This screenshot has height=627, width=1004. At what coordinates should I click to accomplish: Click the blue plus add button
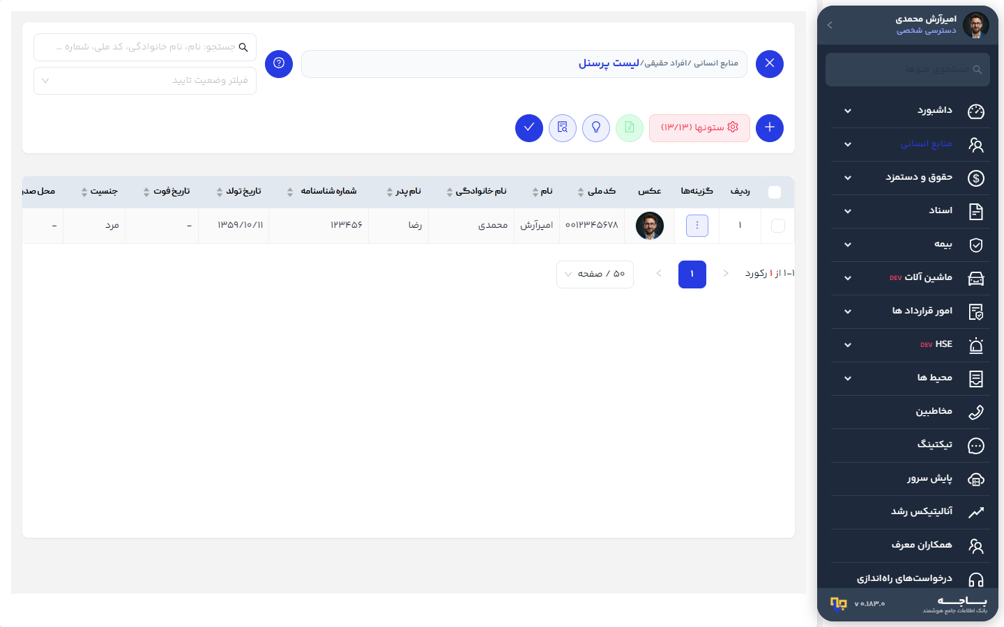(x=770, y=128)
